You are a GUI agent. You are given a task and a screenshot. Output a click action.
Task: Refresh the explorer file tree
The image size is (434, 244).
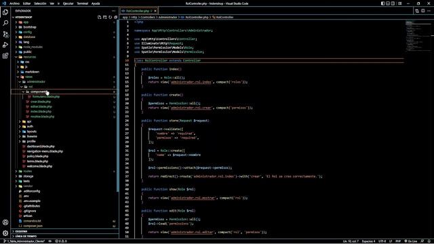coord(110,17)
